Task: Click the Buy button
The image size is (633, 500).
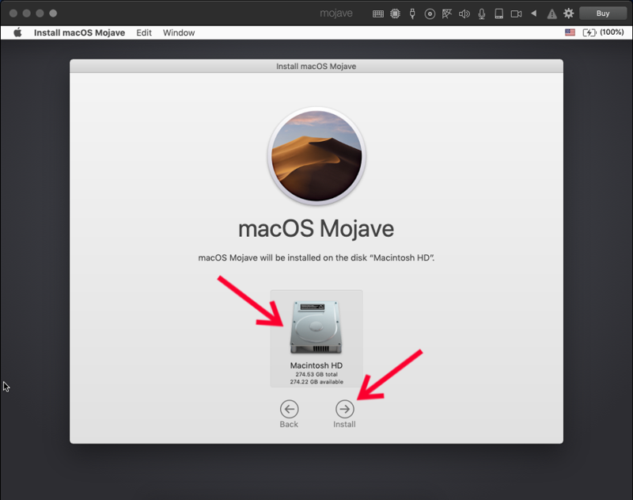Action: pos(602,13)
